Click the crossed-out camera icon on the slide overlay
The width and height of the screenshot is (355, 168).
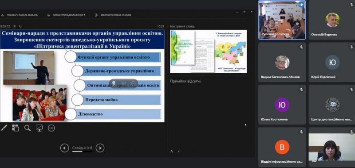pyautogui.click(x=123, y=83)
